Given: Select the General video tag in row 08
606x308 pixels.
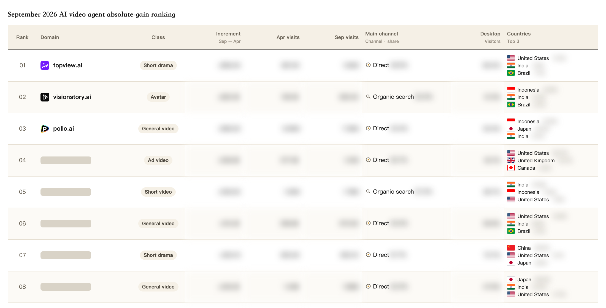Looking at the screenshot, I should click(158, 287).
